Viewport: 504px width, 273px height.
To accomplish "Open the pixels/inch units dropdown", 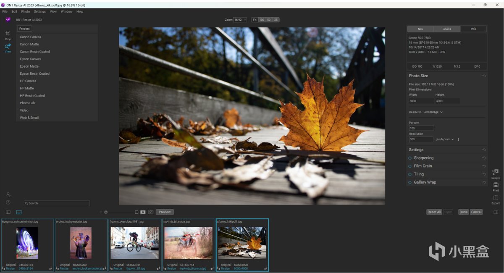I will coord(445,139).
